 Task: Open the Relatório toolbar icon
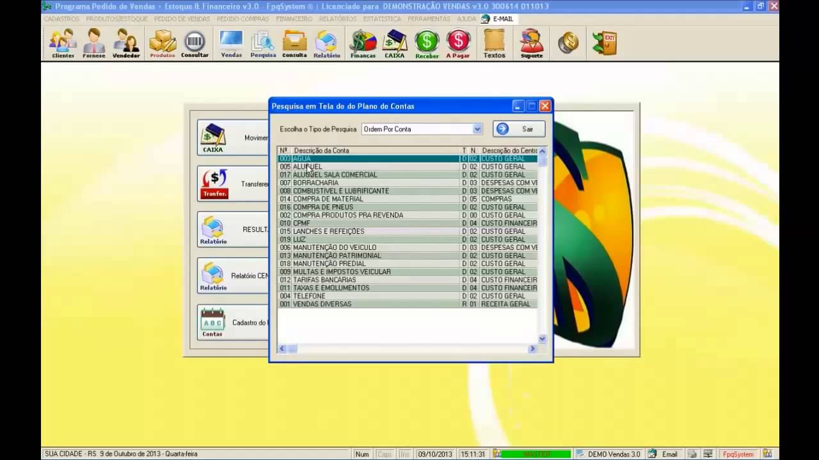click(x=326, y=43)
